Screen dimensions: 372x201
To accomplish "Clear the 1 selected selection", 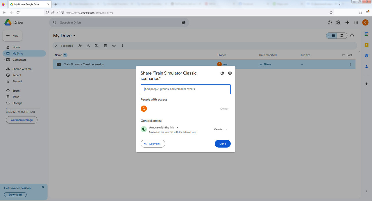I will 56,46.
